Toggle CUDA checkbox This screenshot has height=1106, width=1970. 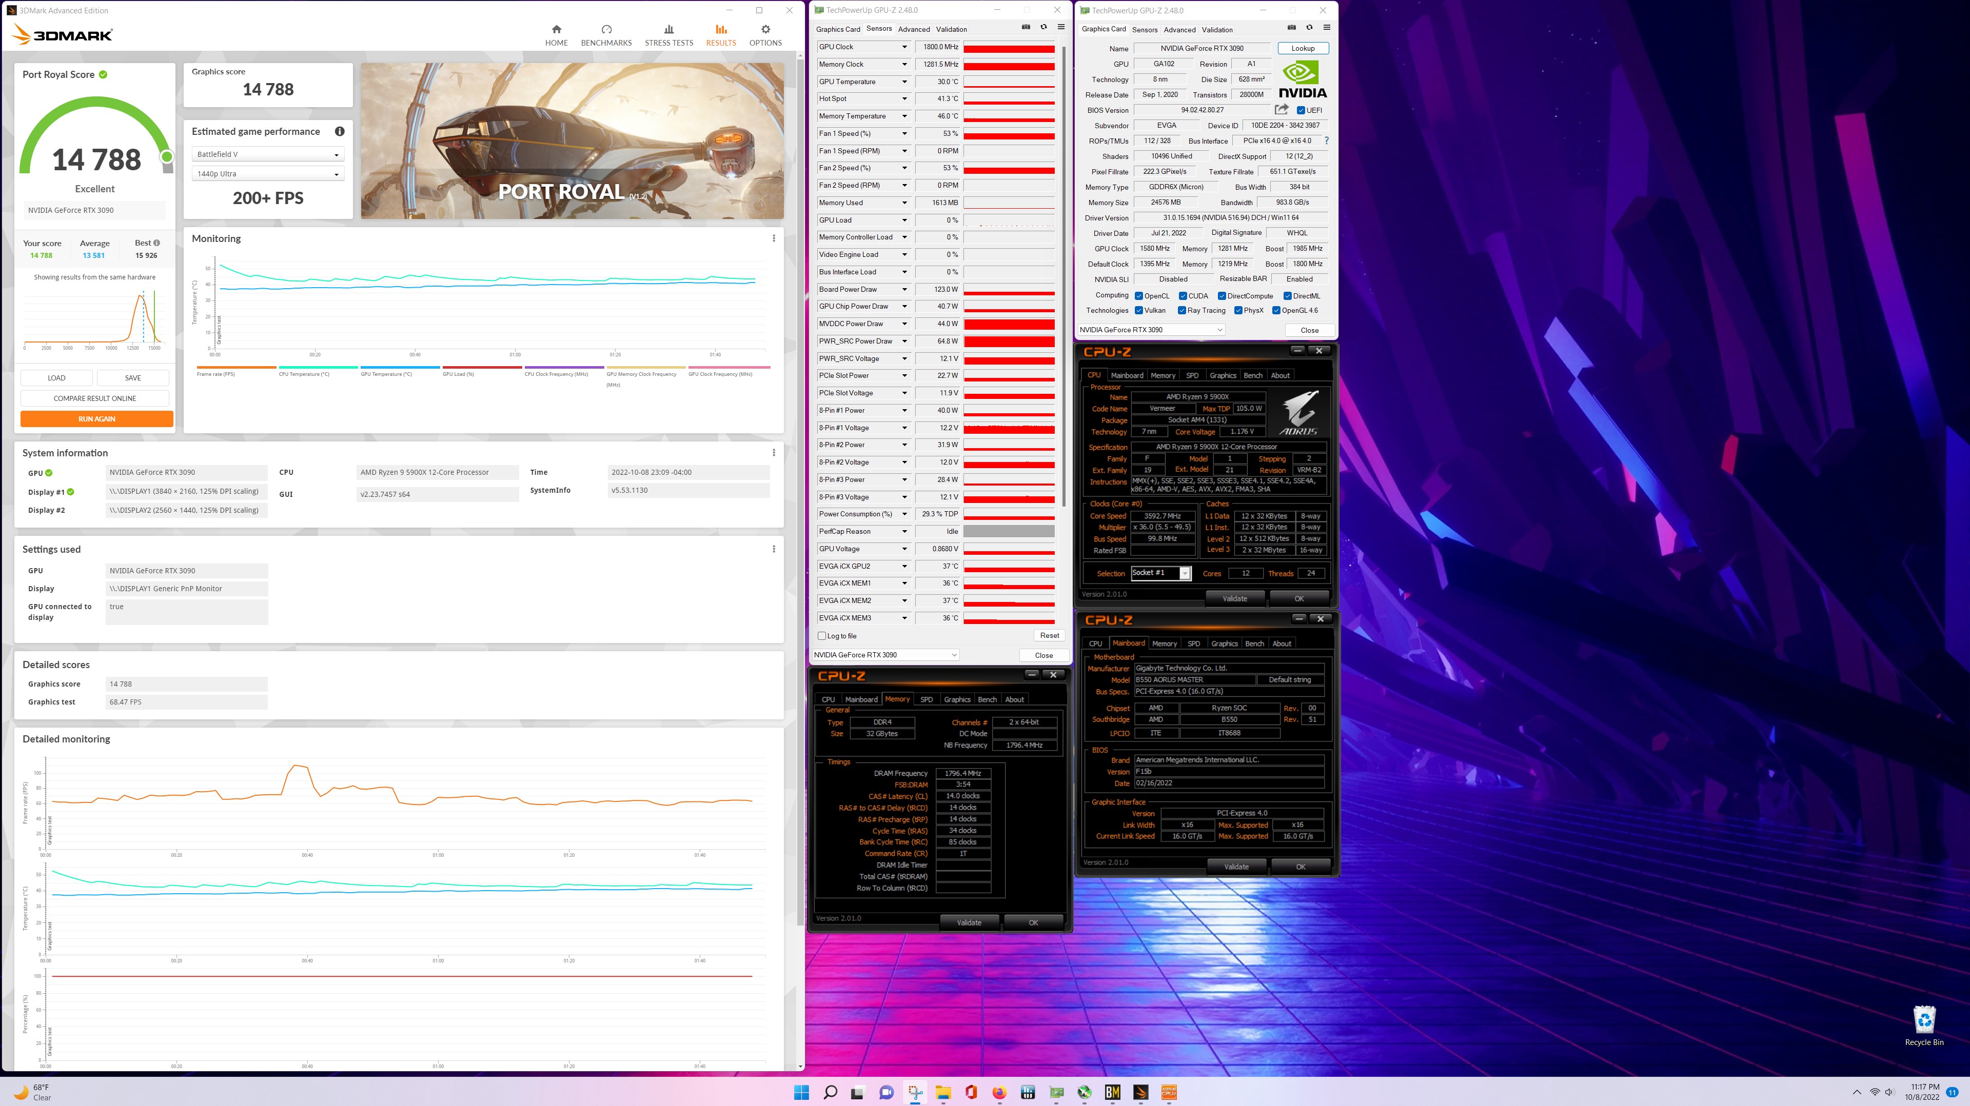[1183, 296]
